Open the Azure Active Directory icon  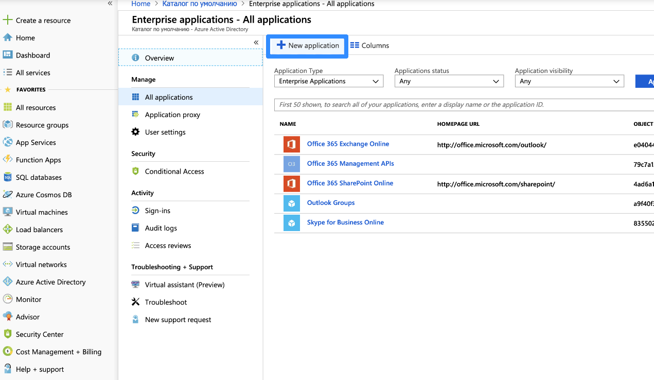click(7, 282)
